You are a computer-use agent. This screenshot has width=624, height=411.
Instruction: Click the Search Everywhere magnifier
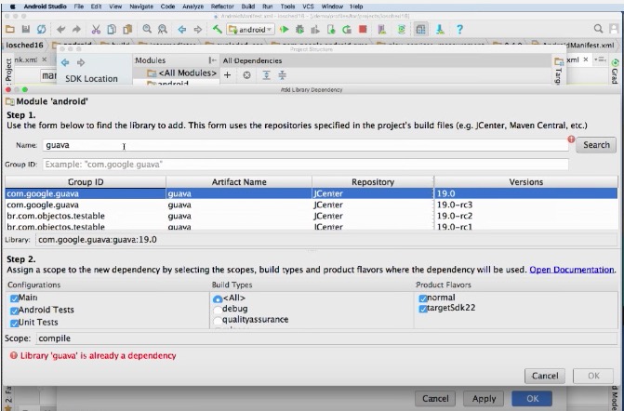[x=598, y=29]
